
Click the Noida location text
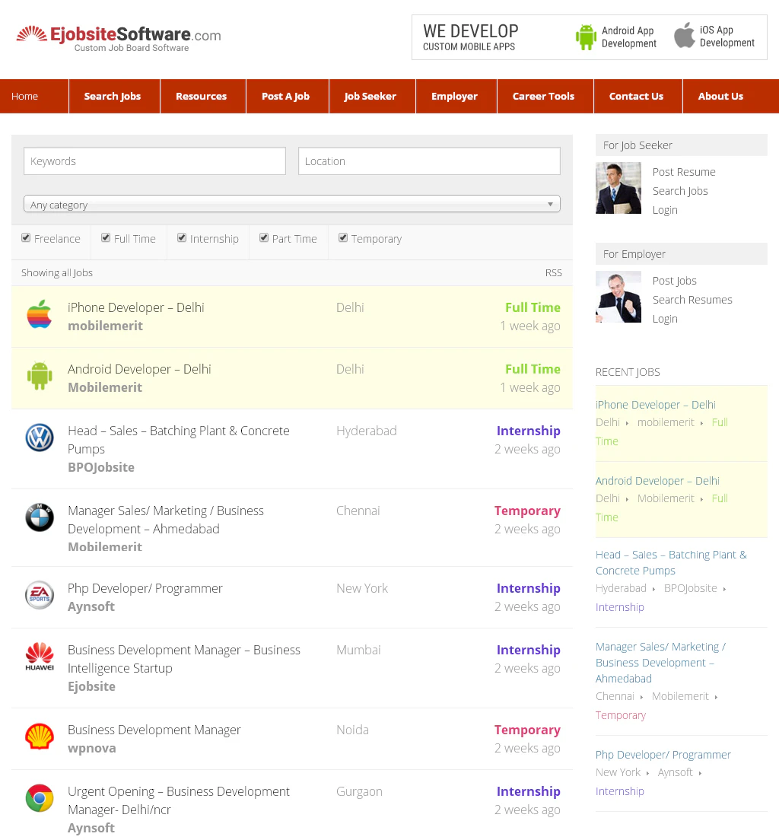coord(352,730)
